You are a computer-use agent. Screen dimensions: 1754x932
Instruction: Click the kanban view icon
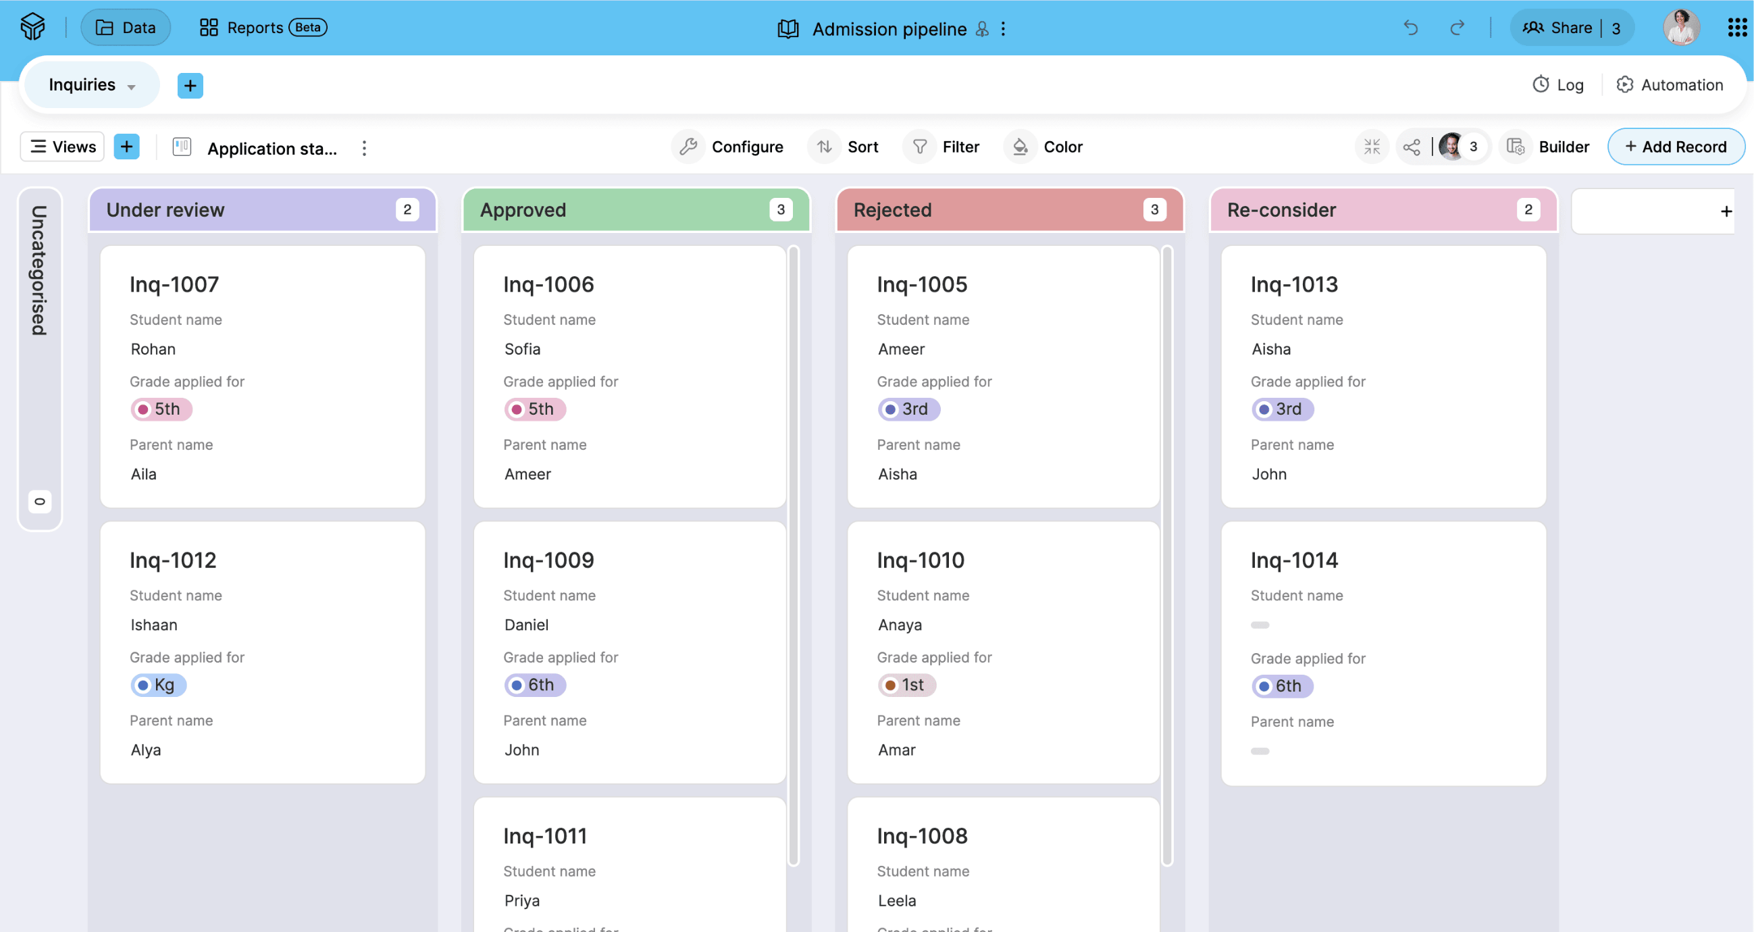tap(182, 147)
